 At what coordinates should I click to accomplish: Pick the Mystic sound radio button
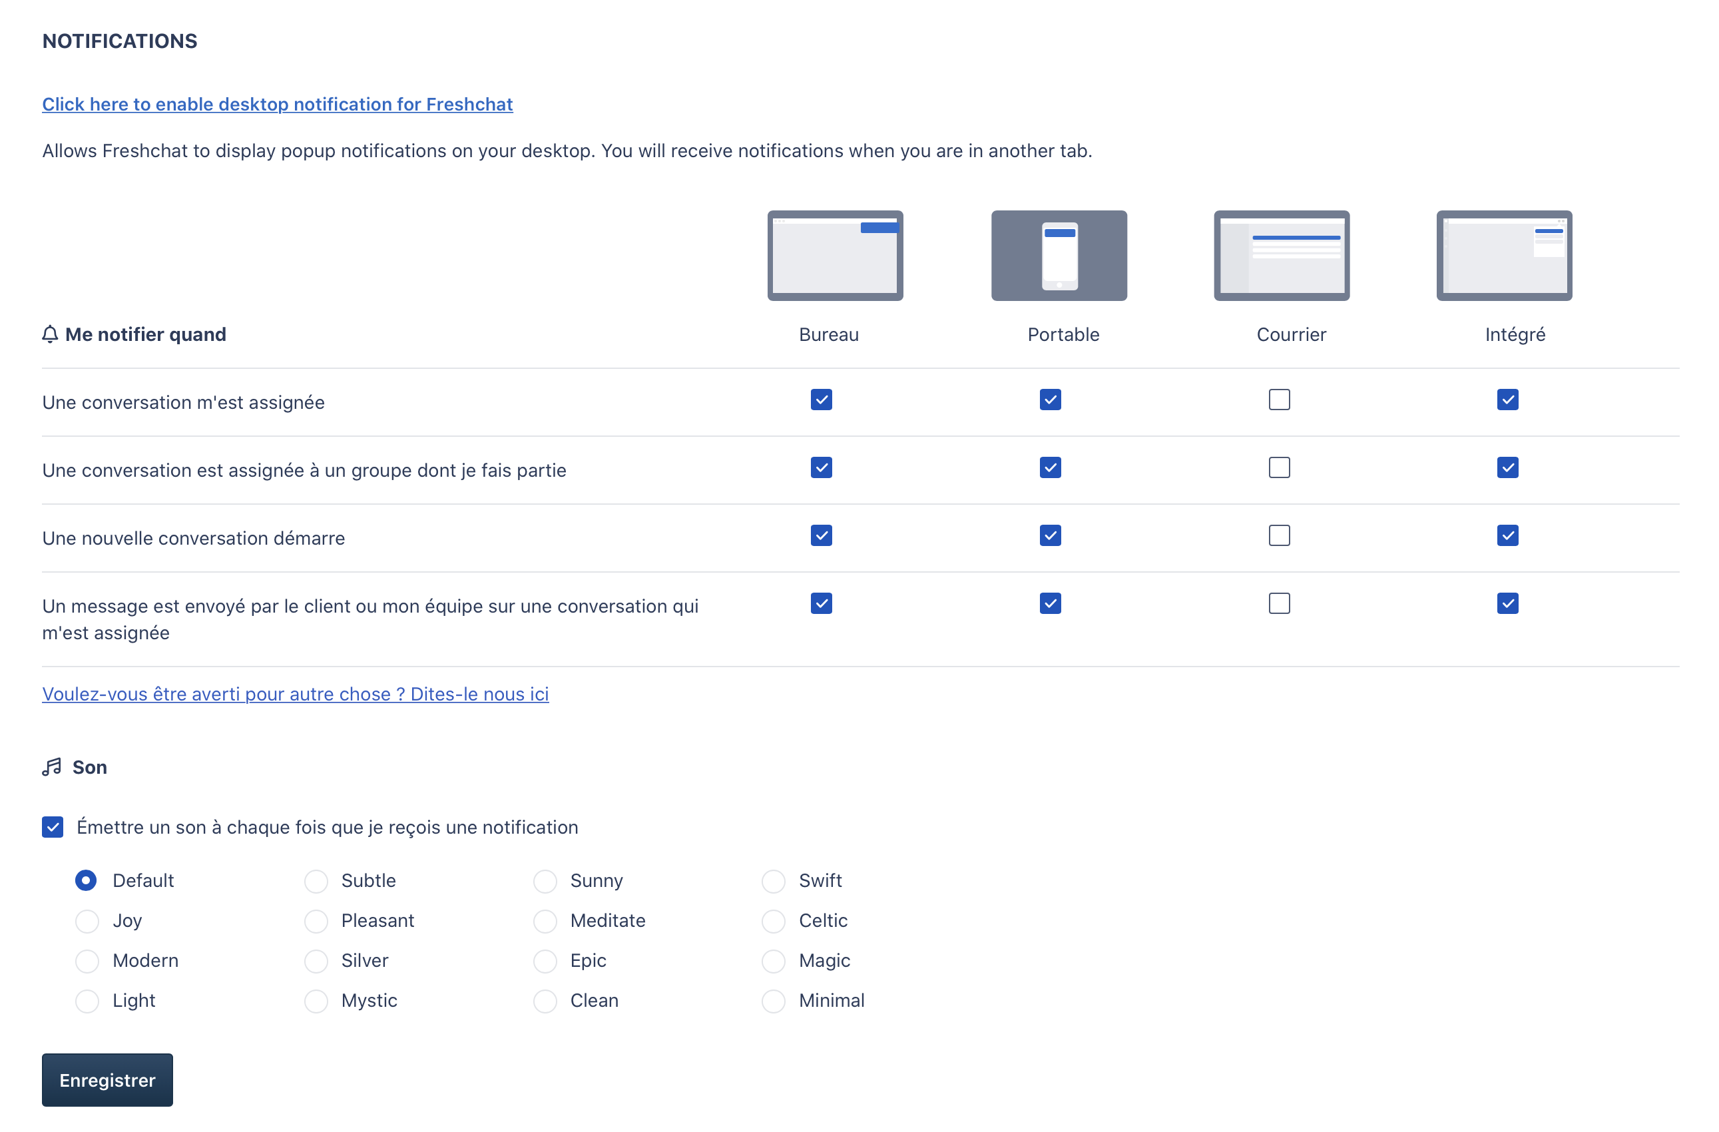[x=316, y=1001]
